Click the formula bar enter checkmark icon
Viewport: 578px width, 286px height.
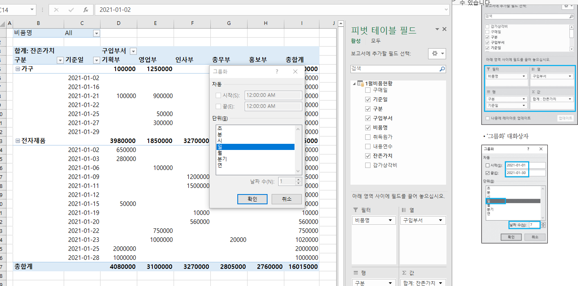click(x=71, y=10)
